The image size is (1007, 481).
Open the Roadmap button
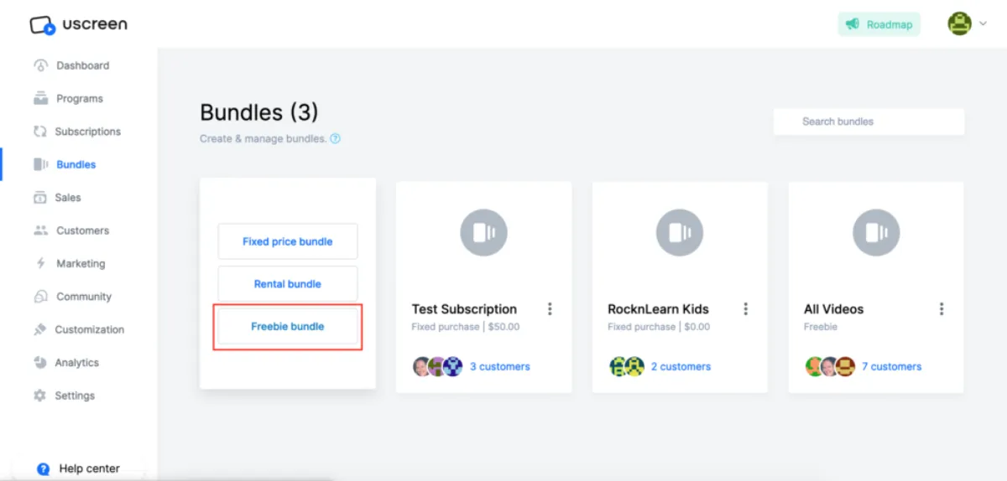879,24
